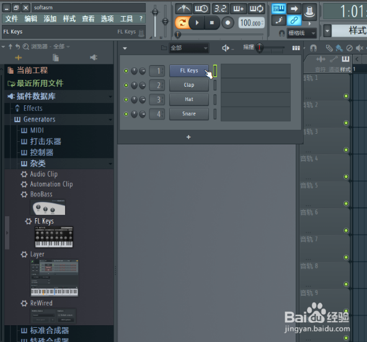Open the snap 栅格线 dropdown
Screen dimensions: 367x342
click(302, 33)
